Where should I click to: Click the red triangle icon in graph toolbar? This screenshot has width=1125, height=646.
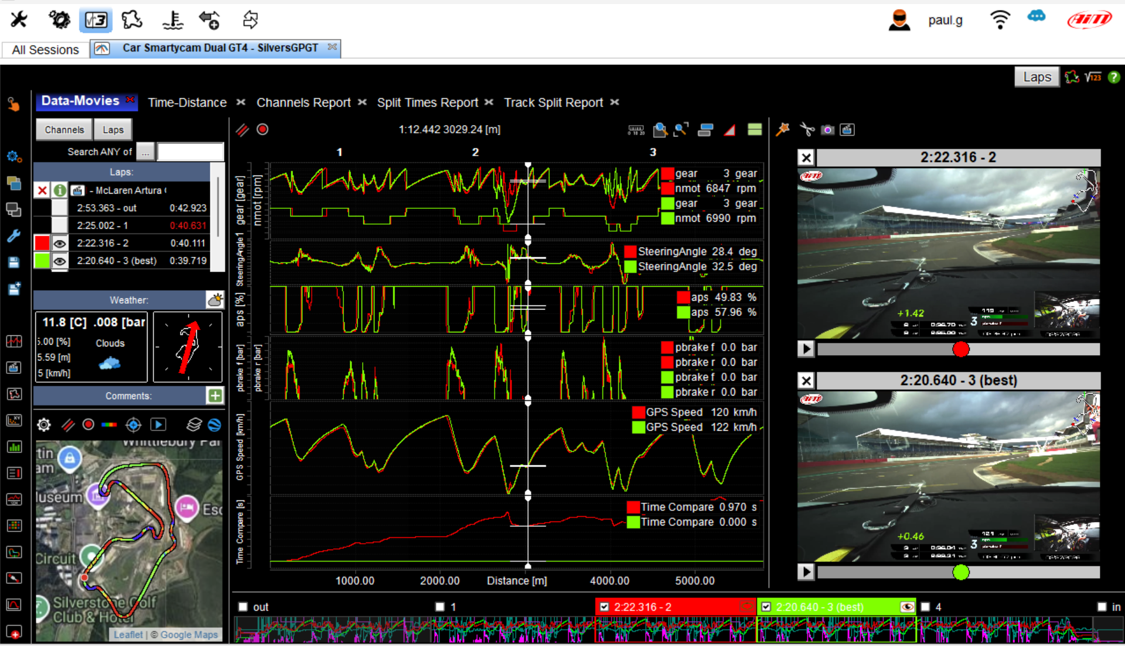(729, 130)
